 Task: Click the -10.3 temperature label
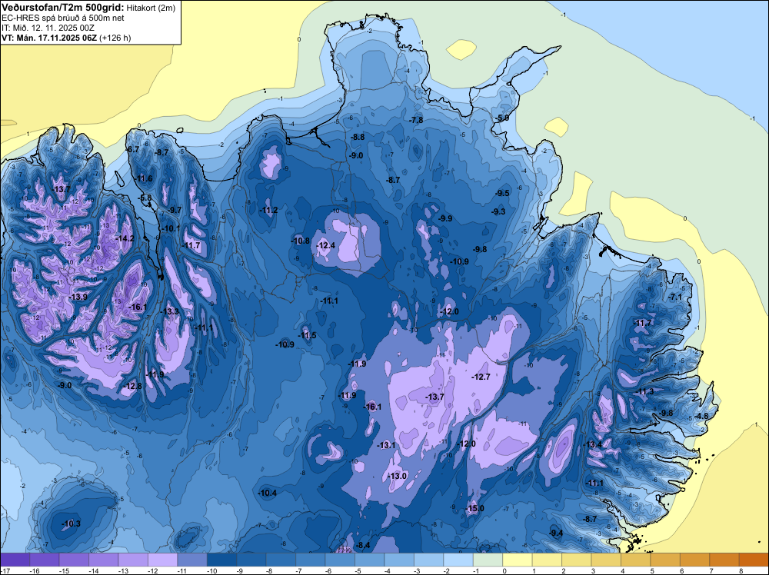point(71,524)
